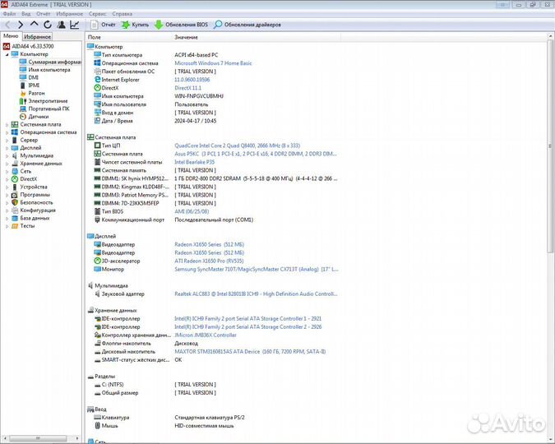Expand Сеть tree node
This screenshot has height=444, width=555.
click(x=7, y=171)
